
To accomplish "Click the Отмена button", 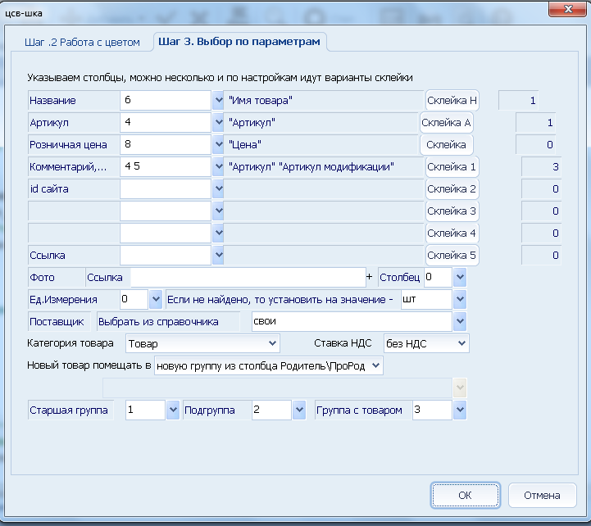I will tap(542, 495).
